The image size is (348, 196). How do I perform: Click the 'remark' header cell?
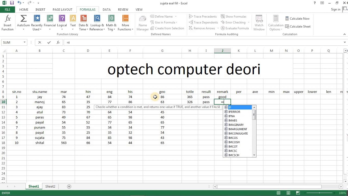pyautogui.click(x=222, y=92)
